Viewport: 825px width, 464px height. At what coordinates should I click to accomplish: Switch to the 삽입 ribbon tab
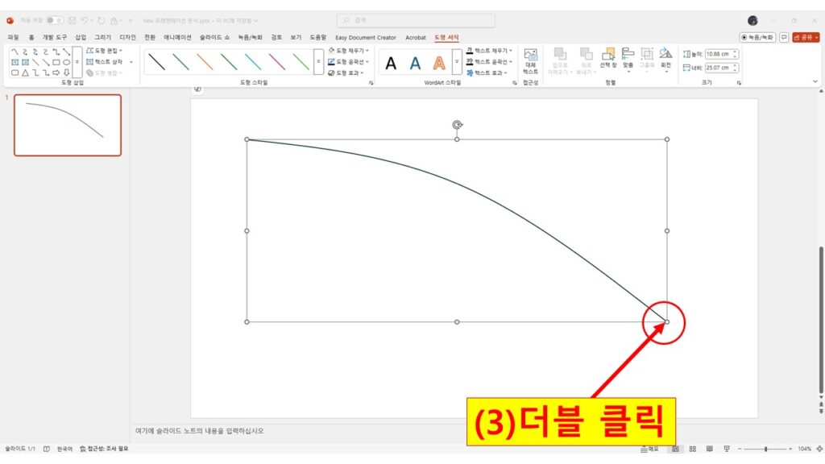click(81, 37)
